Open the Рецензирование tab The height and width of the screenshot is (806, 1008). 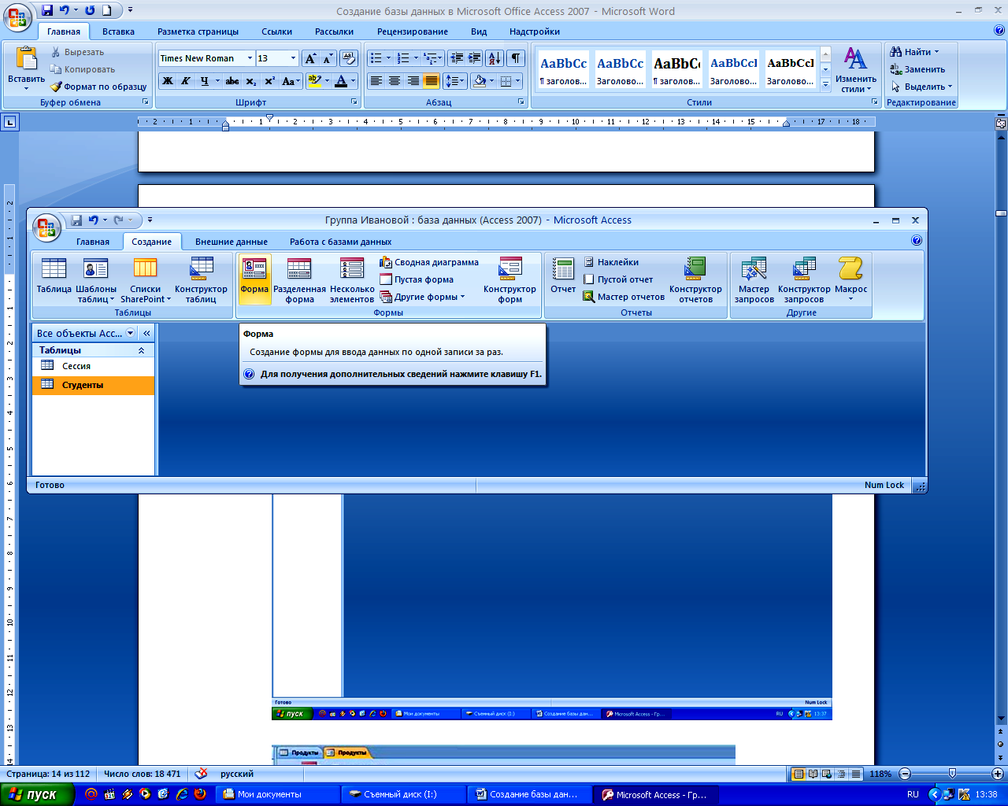(x=412, y=31)
